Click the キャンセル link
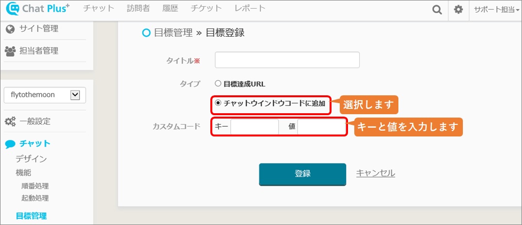 [376, 173]
